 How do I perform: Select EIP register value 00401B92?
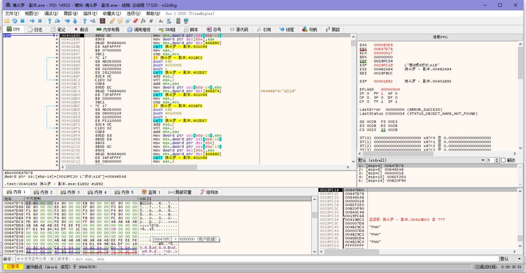[383, 81]
